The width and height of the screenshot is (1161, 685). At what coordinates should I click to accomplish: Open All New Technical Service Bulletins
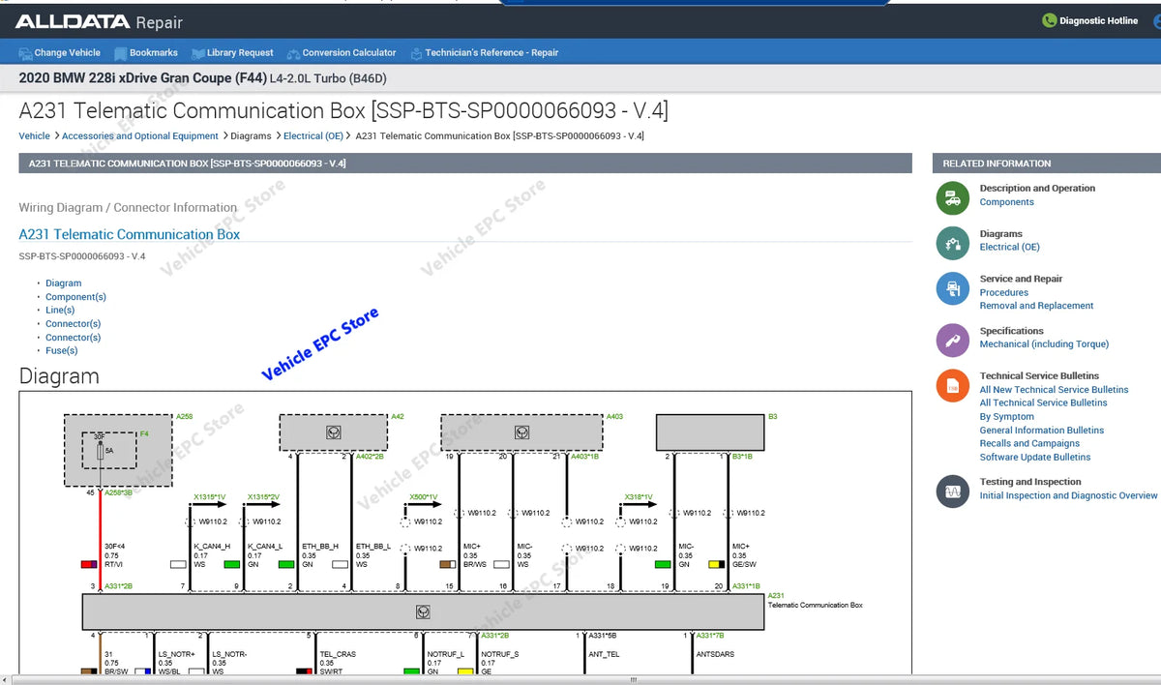point(1054,390)
